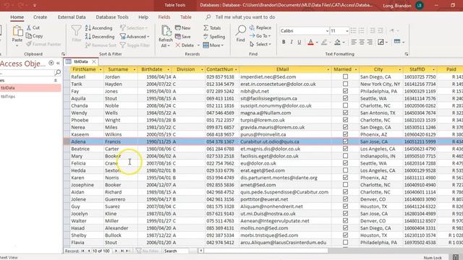This screenshot has height=260, width=463.
Task: Open City column filter dropdown
Action: click(400, 69)
